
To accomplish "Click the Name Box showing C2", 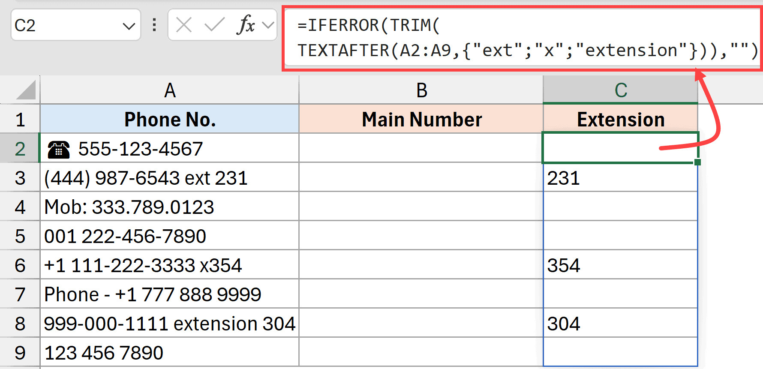I will 64,26.
